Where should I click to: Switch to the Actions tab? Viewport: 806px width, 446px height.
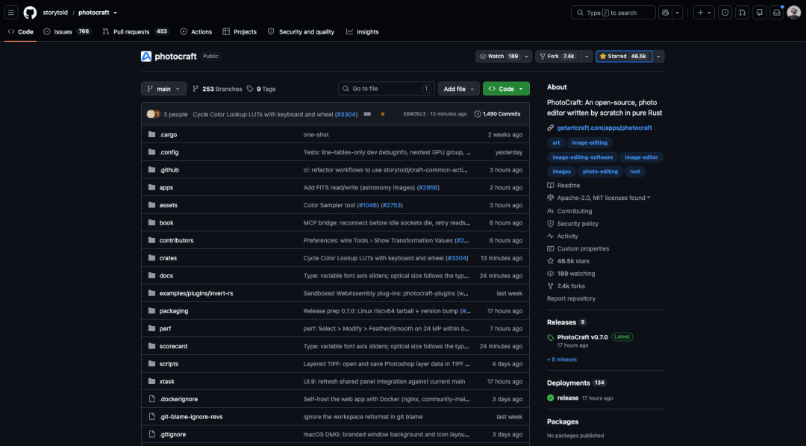[x=196, y=32]
